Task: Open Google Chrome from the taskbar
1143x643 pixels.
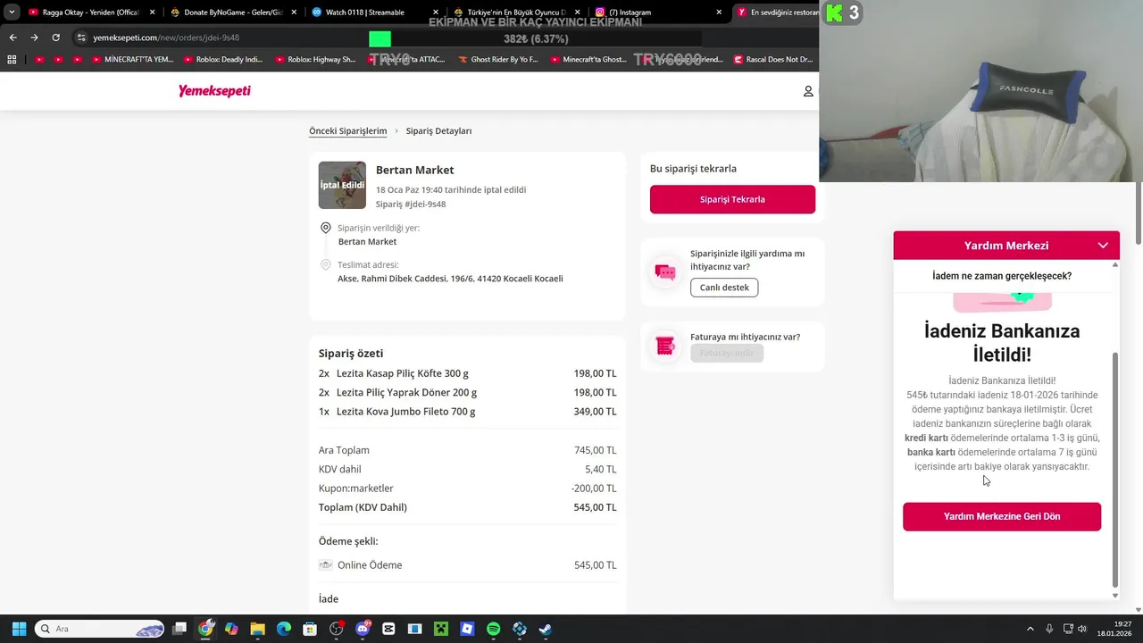Action: [205, 629]
